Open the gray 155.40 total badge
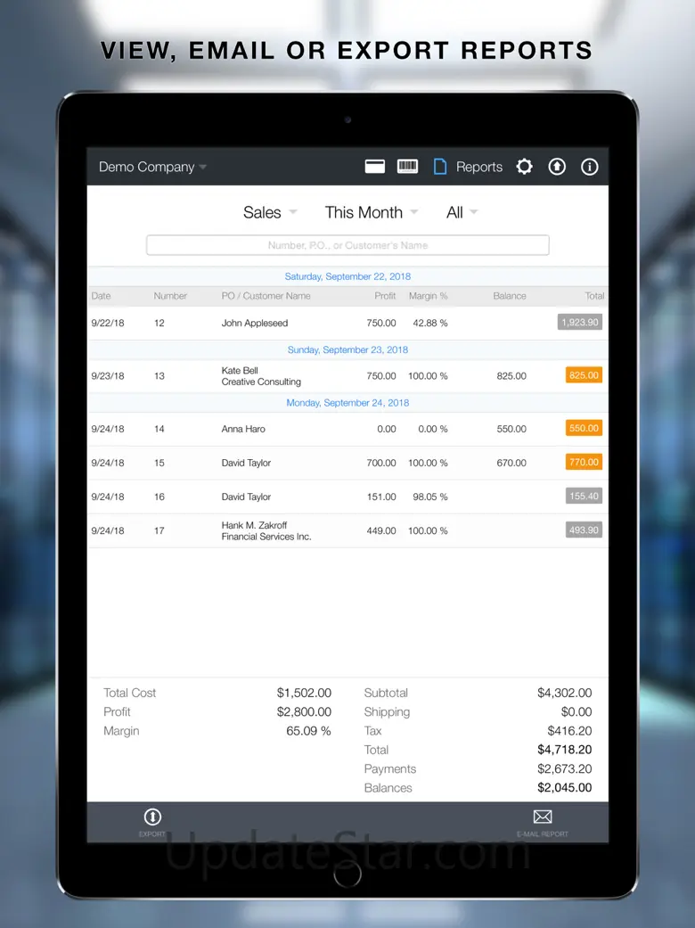The width and height of the screenshot is (695, 928). coord(584,496)
